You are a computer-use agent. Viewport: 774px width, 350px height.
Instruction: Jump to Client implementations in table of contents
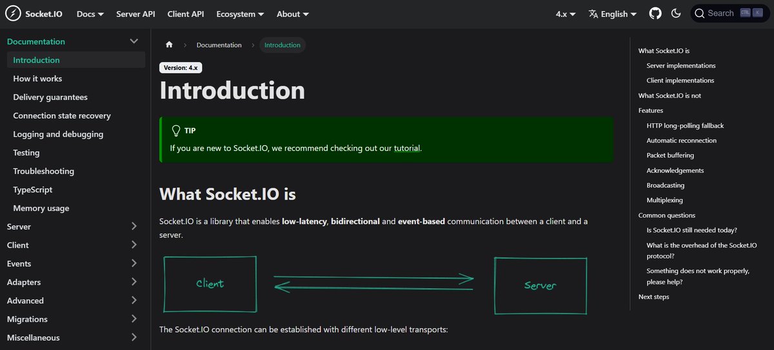tap(680, 81)
